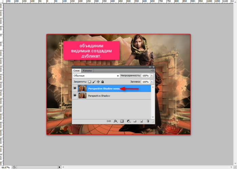The height and width of the screenshot is (169, 237).
Task: Click the lower Perspective Shadow layer thumbnail
Action: 82,96
